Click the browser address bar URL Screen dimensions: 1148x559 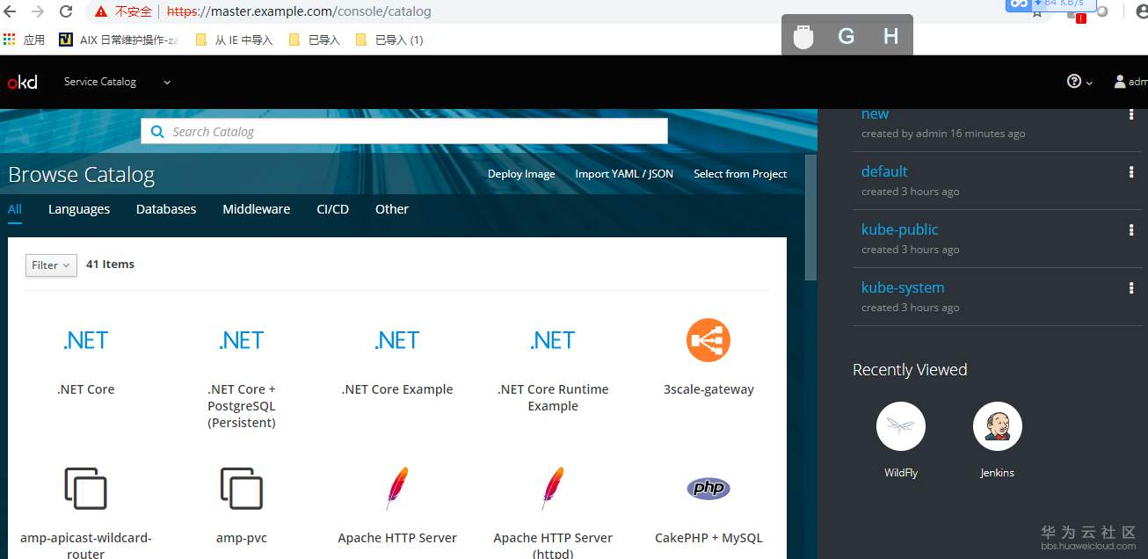pos(299,11)
